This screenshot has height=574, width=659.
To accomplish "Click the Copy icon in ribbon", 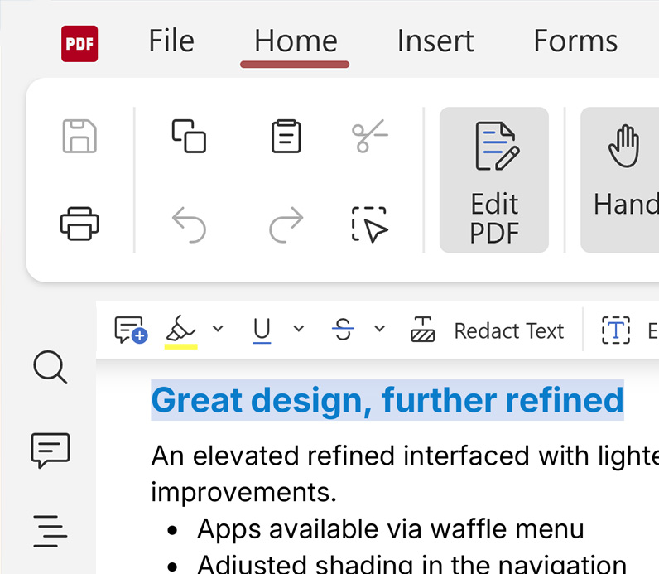I will tap(189, 136).
